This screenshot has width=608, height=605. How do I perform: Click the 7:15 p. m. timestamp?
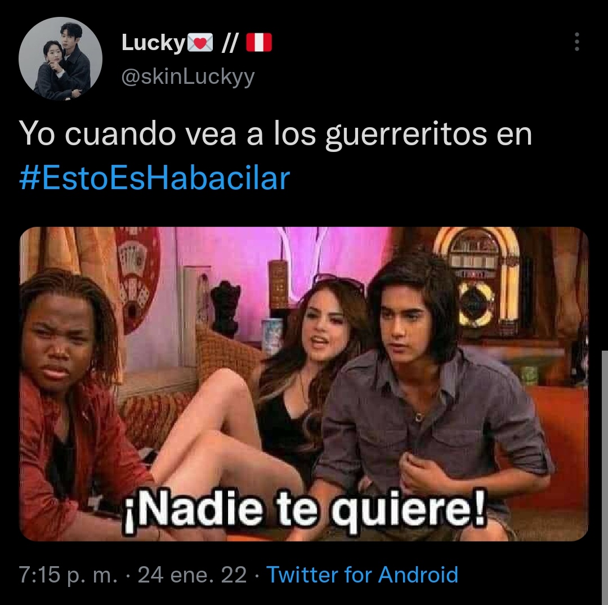68,575
